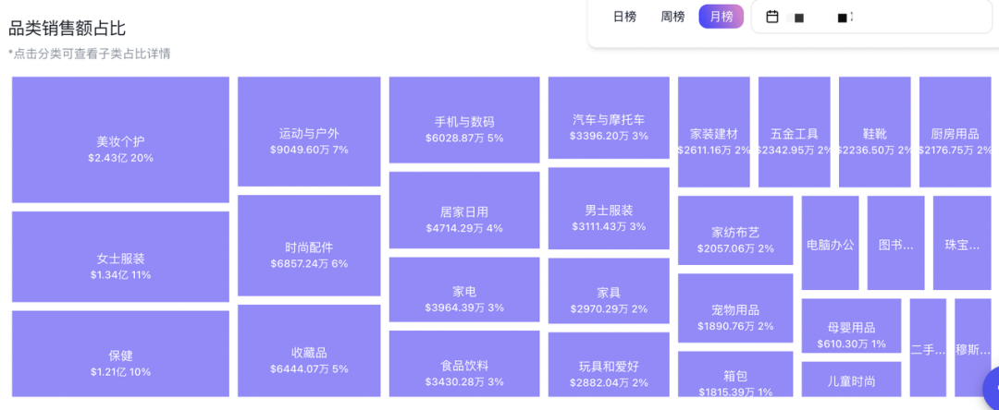
Task: Switch to the 周榜 tab
Action: pos(672,18)
